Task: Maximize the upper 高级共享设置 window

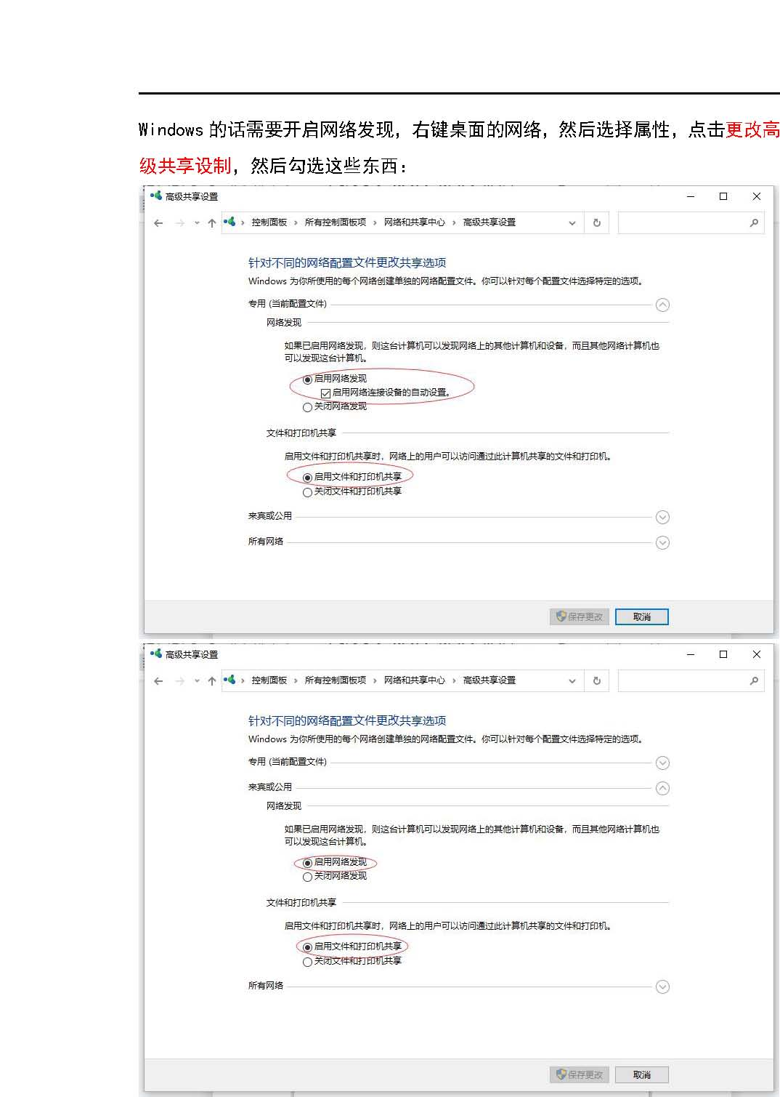Action: point(723,196)
